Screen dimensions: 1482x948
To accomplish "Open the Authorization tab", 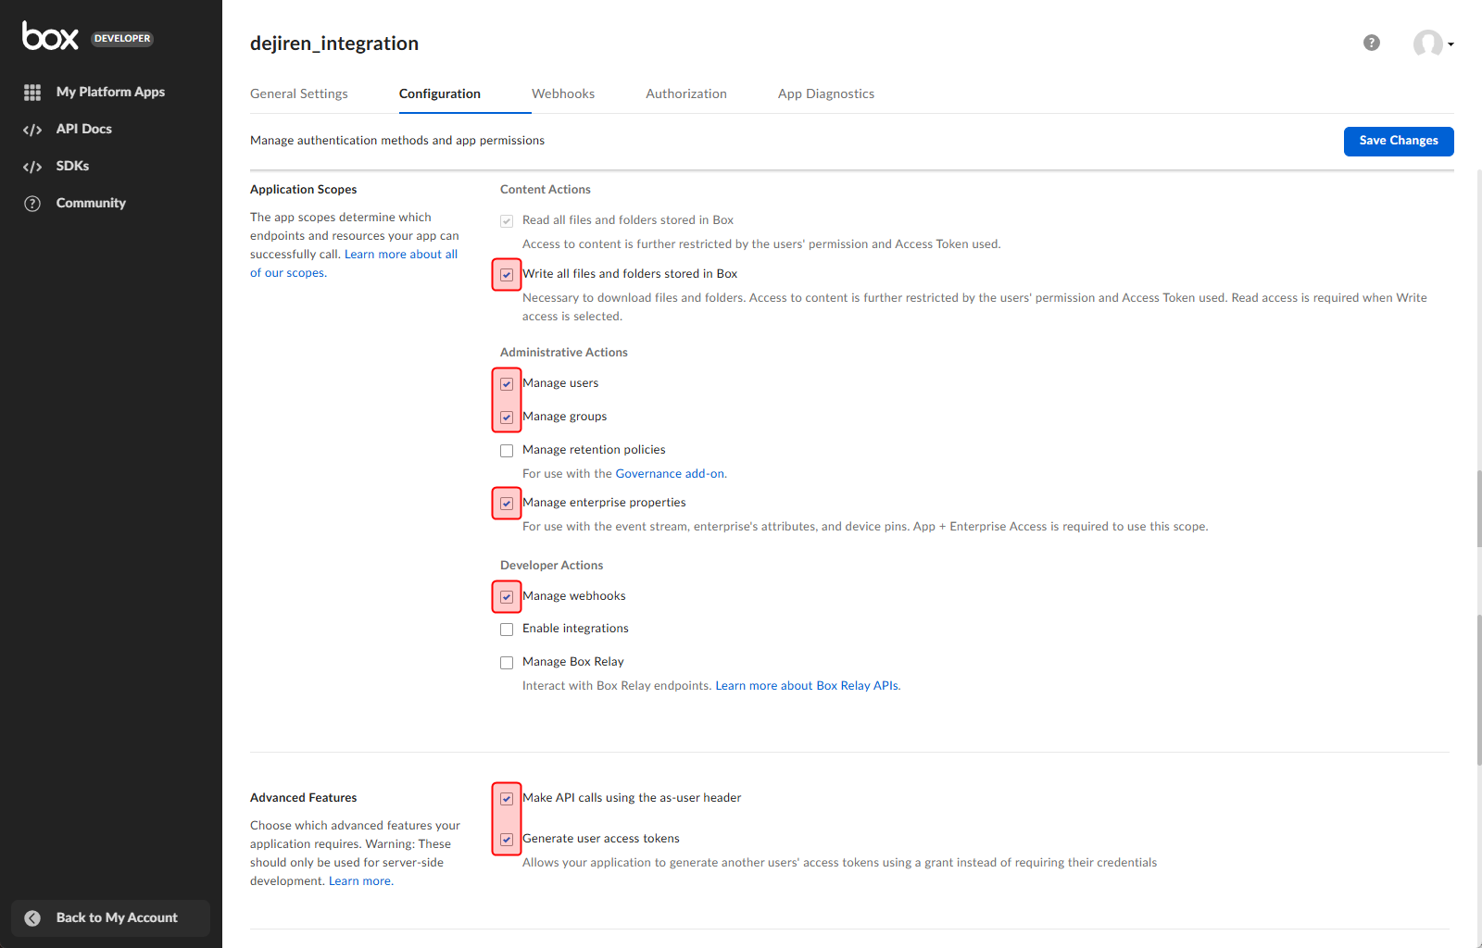I will pyautogui.click(x=686, y=94).
